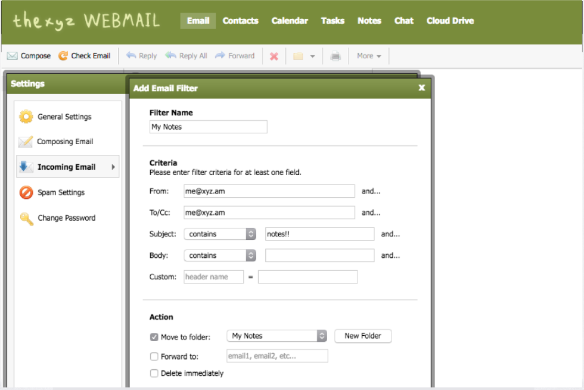
Task: Click the printer icon in toolbar
Action: 336,56
